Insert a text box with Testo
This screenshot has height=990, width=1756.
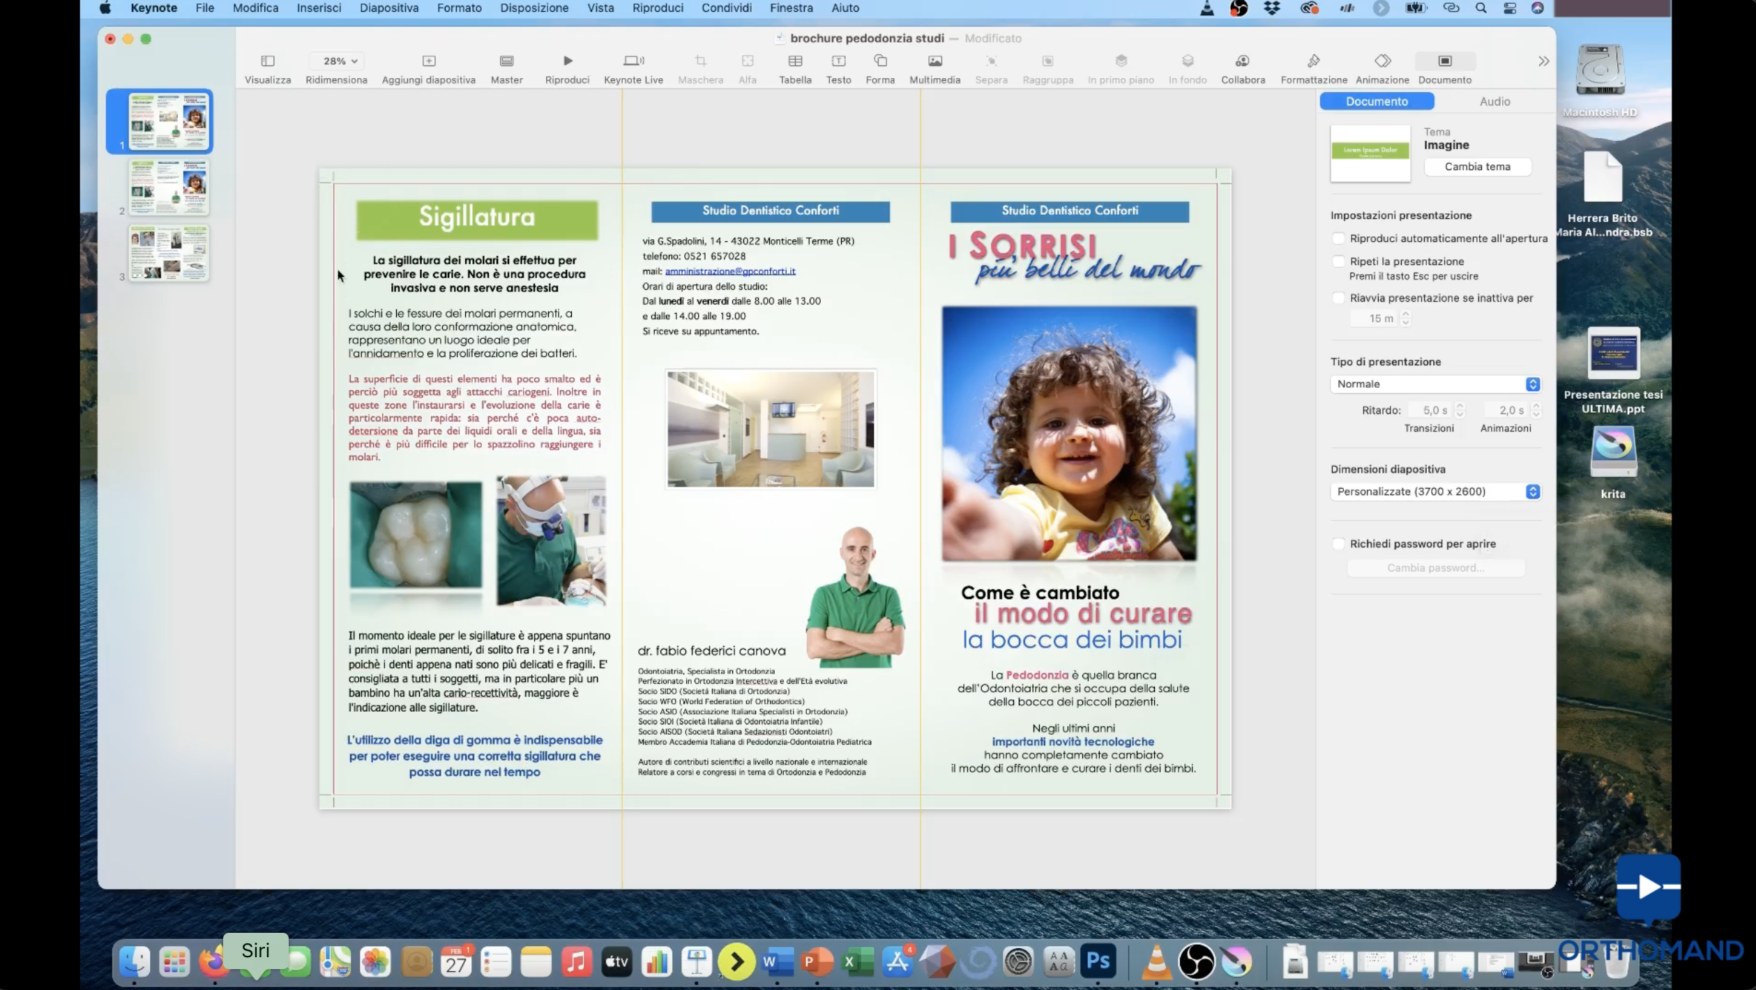tap(838, 61)
